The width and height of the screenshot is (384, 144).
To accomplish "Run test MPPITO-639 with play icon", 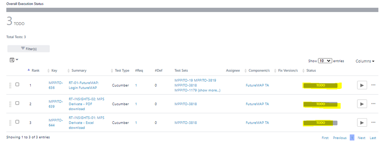I will pos(362,104).
